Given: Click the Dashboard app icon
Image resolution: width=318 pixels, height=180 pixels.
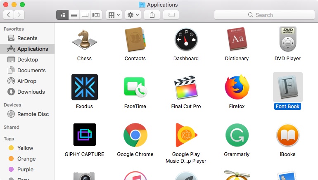Looking at the screenshot, I should click(186, 39).
